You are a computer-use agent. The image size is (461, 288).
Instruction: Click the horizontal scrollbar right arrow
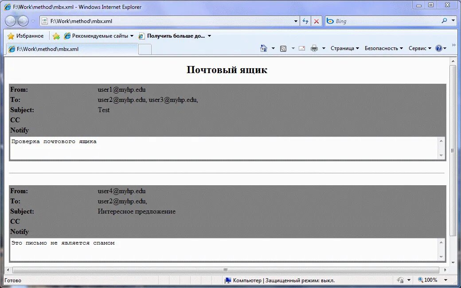(445, 270)
